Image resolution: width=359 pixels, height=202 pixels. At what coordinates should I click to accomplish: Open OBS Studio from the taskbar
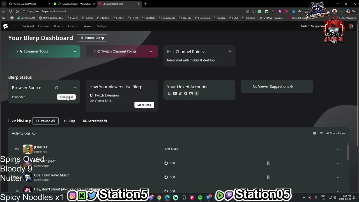184,198
